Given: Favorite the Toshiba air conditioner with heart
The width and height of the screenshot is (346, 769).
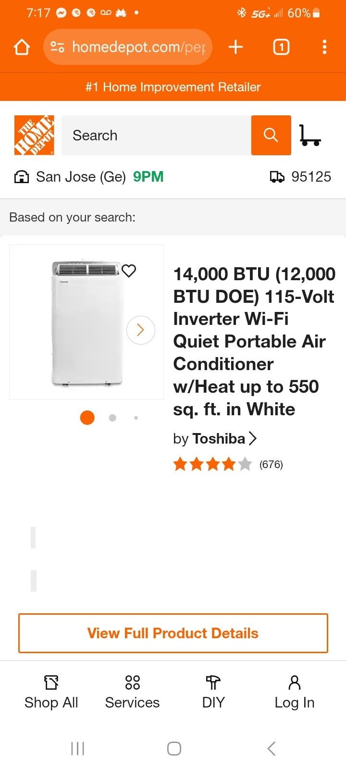Looking at the screenshot, I should click(129, 271).
